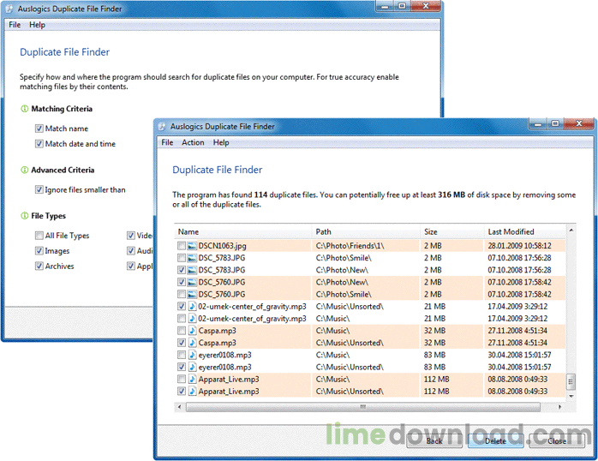Click the horizontal scrollbar thumb under results
This screenshot has height=461, width=598.
coord(363,407)
